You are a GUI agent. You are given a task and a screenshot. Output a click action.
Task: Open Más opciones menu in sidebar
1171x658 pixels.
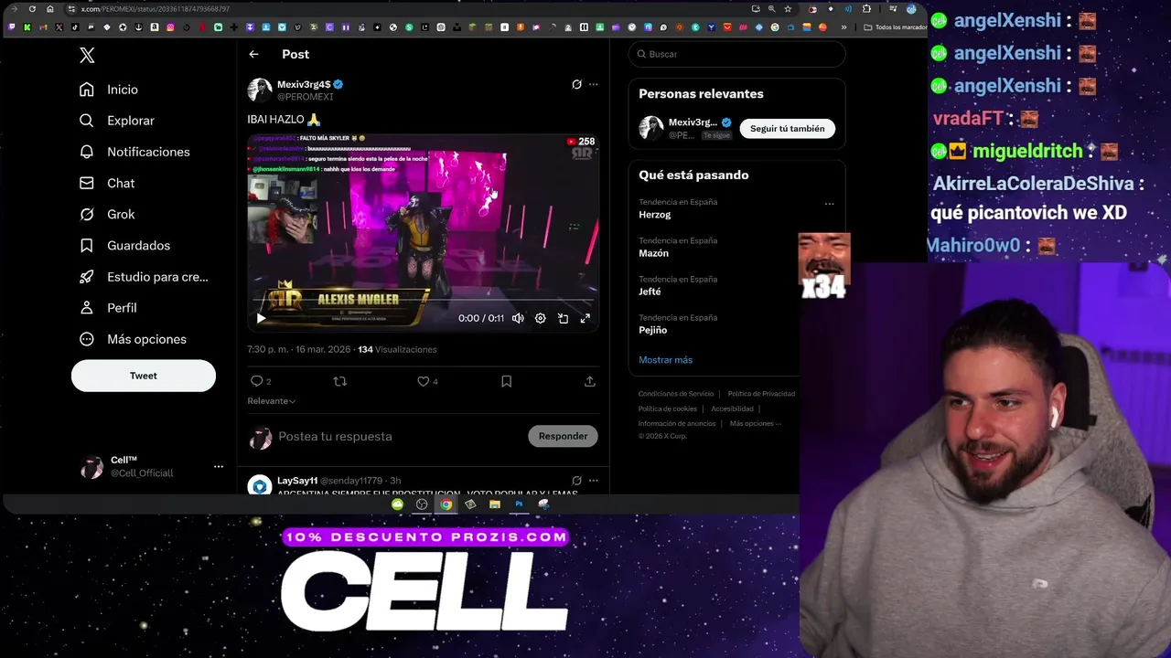tap(133, 339)
